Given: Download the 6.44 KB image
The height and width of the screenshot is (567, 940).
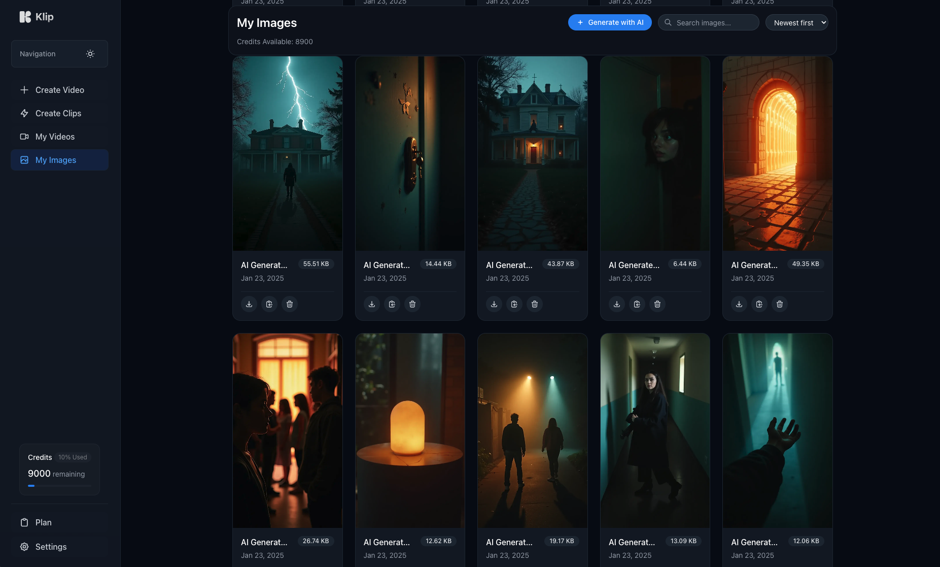Looking at the screenshot, I should pyautogui.click(x=617, y=304).
